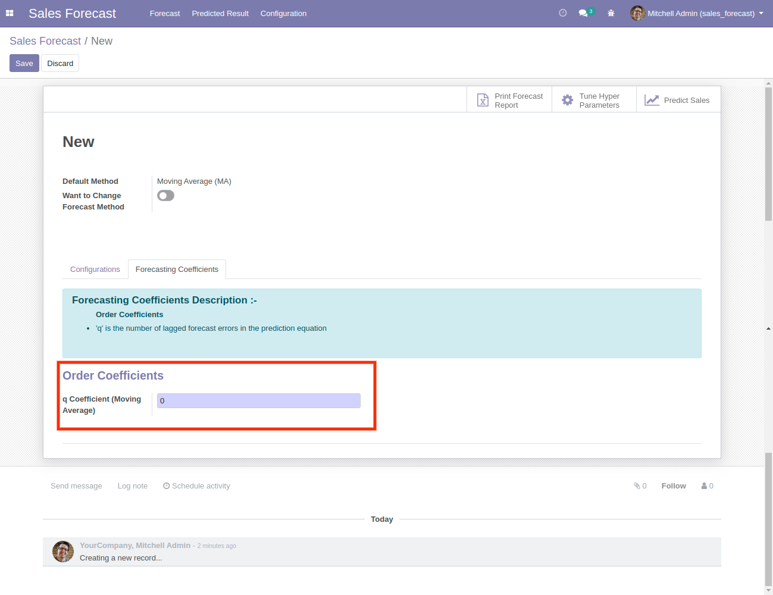Screen dimensions: 773x595
Task: Click the Print Forecast Report spreadsheet icon
Action: click(x=483, y=101)
